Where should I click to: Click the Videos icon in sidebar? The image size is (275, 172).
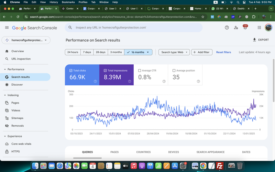point(7,110)
